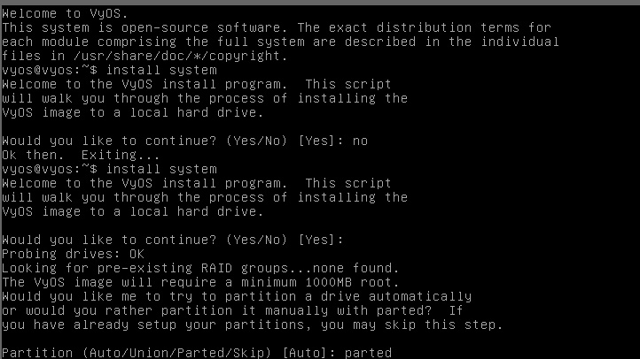Click the 'Ok then. Exiting...' line

(x=81, y=155)
